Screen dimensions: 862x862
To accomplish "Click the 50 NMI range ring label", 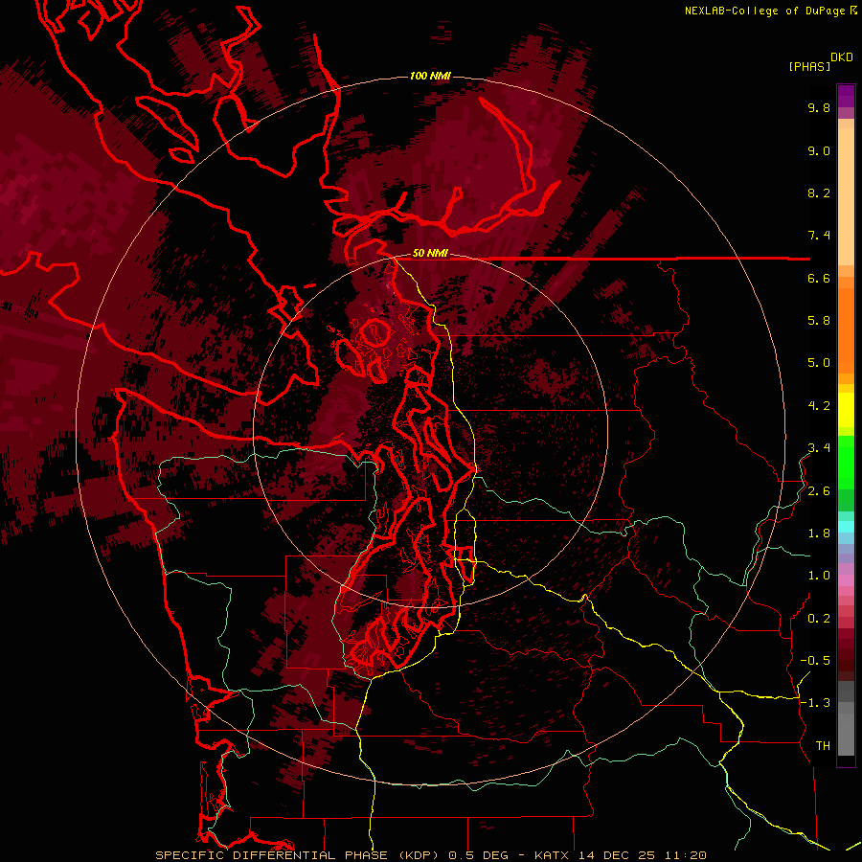I will 430,253.
